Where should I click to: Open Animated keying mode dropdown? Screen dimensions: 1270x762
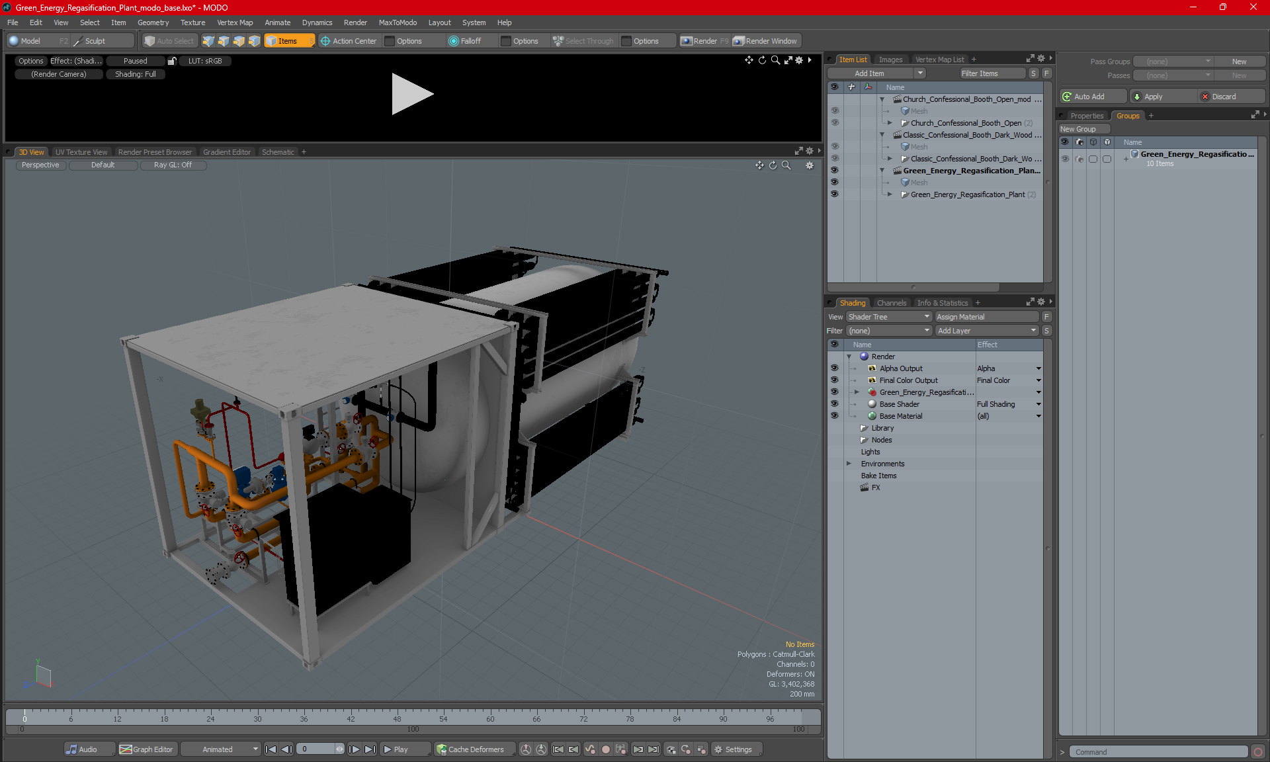222,749
